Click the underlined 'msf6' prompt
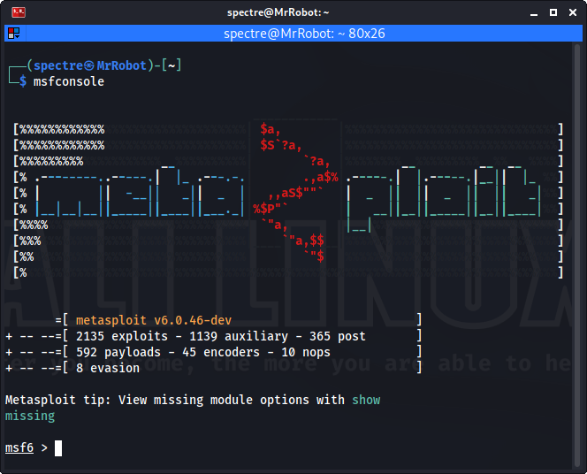587x474 pixels. (19, 447)
